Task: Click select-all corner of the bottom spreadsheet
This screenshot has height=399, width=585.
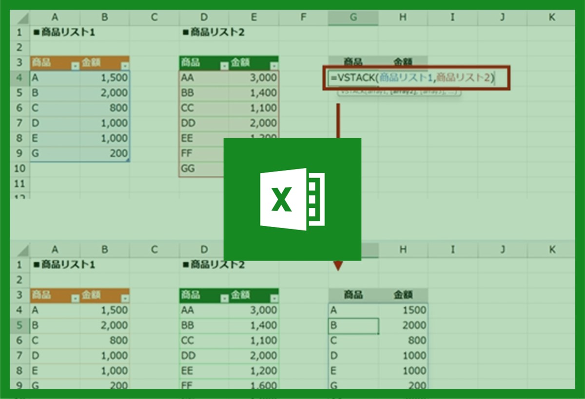Action: [x=19, y=250]
